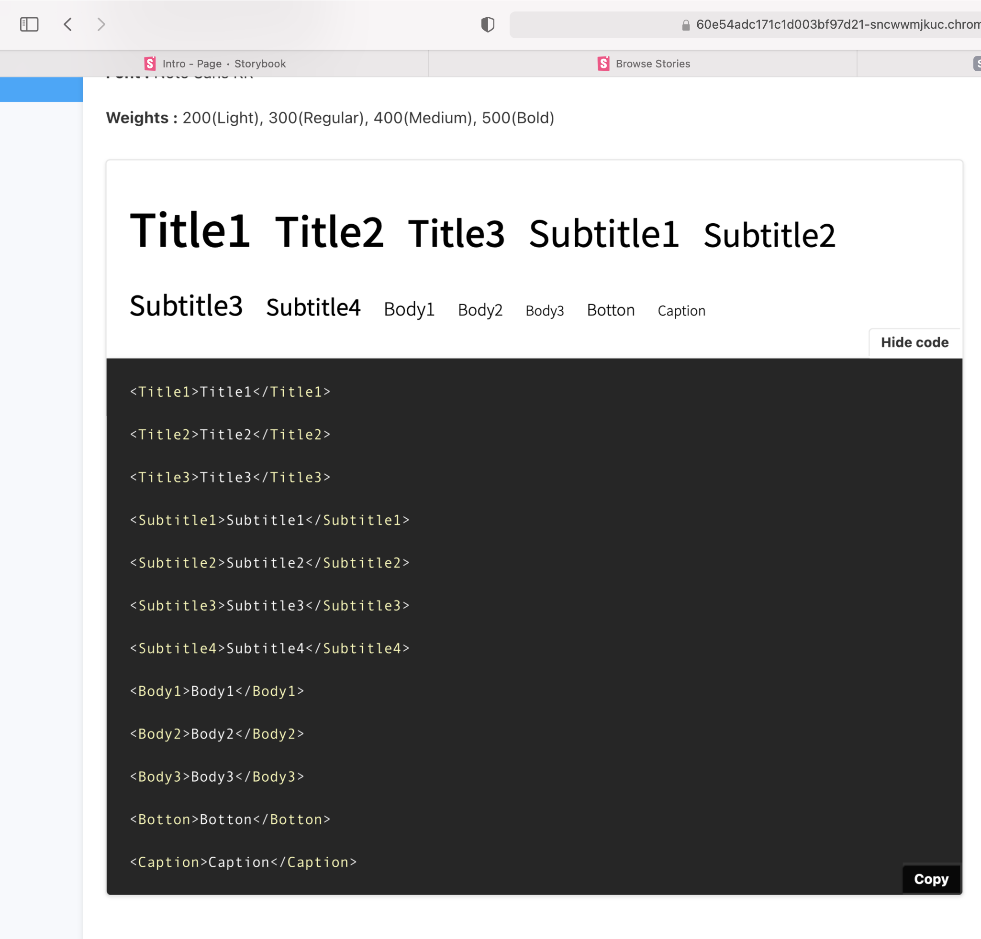Select the Intro - Page Storybook tab
981x939 pixels.
(x=224, y=64)
